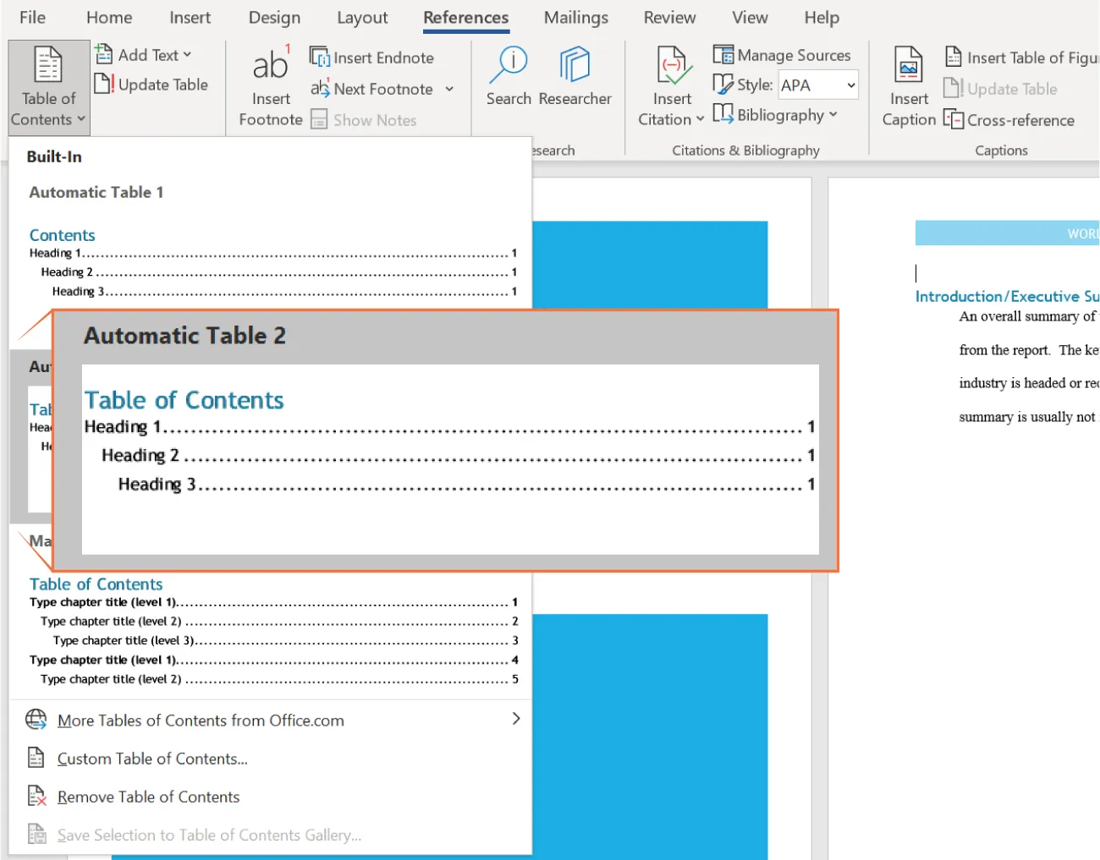Expand More Tables of Contents from Office.com submenu
The height and width of the screenshot is (860, 1100).
(x=201, y=720)
